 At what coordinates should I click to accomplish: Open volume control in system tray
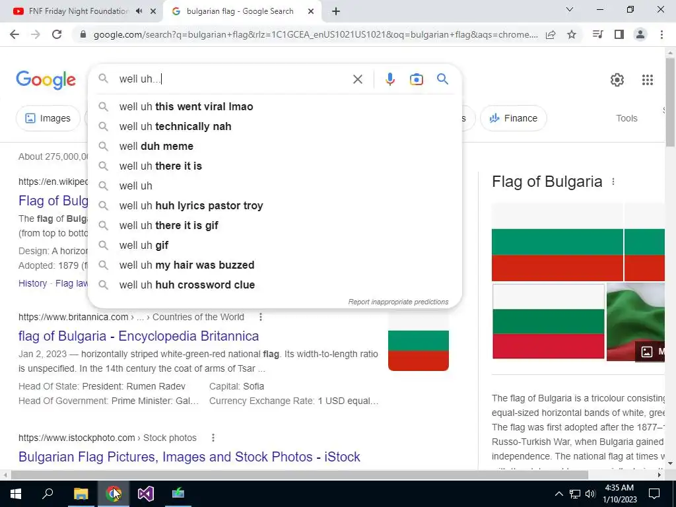(590, 494)
